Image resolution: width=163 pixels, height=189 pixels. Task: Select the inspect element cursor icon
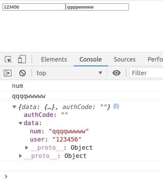[x=8, y=59]
